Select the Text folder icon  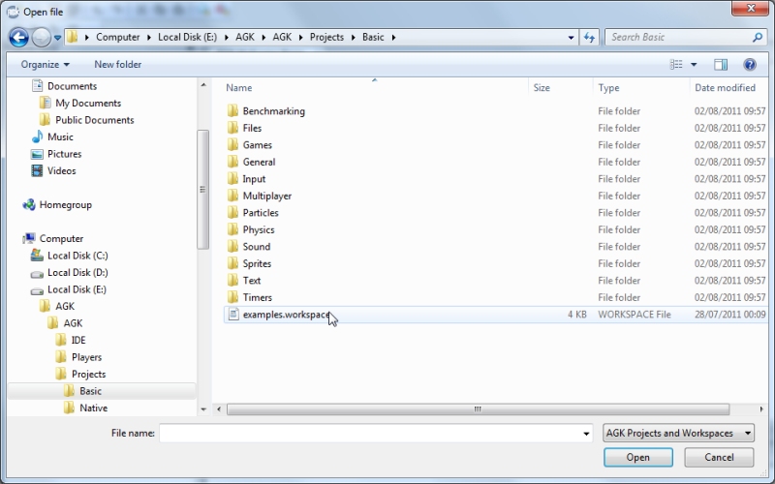[x=232, y=281]
